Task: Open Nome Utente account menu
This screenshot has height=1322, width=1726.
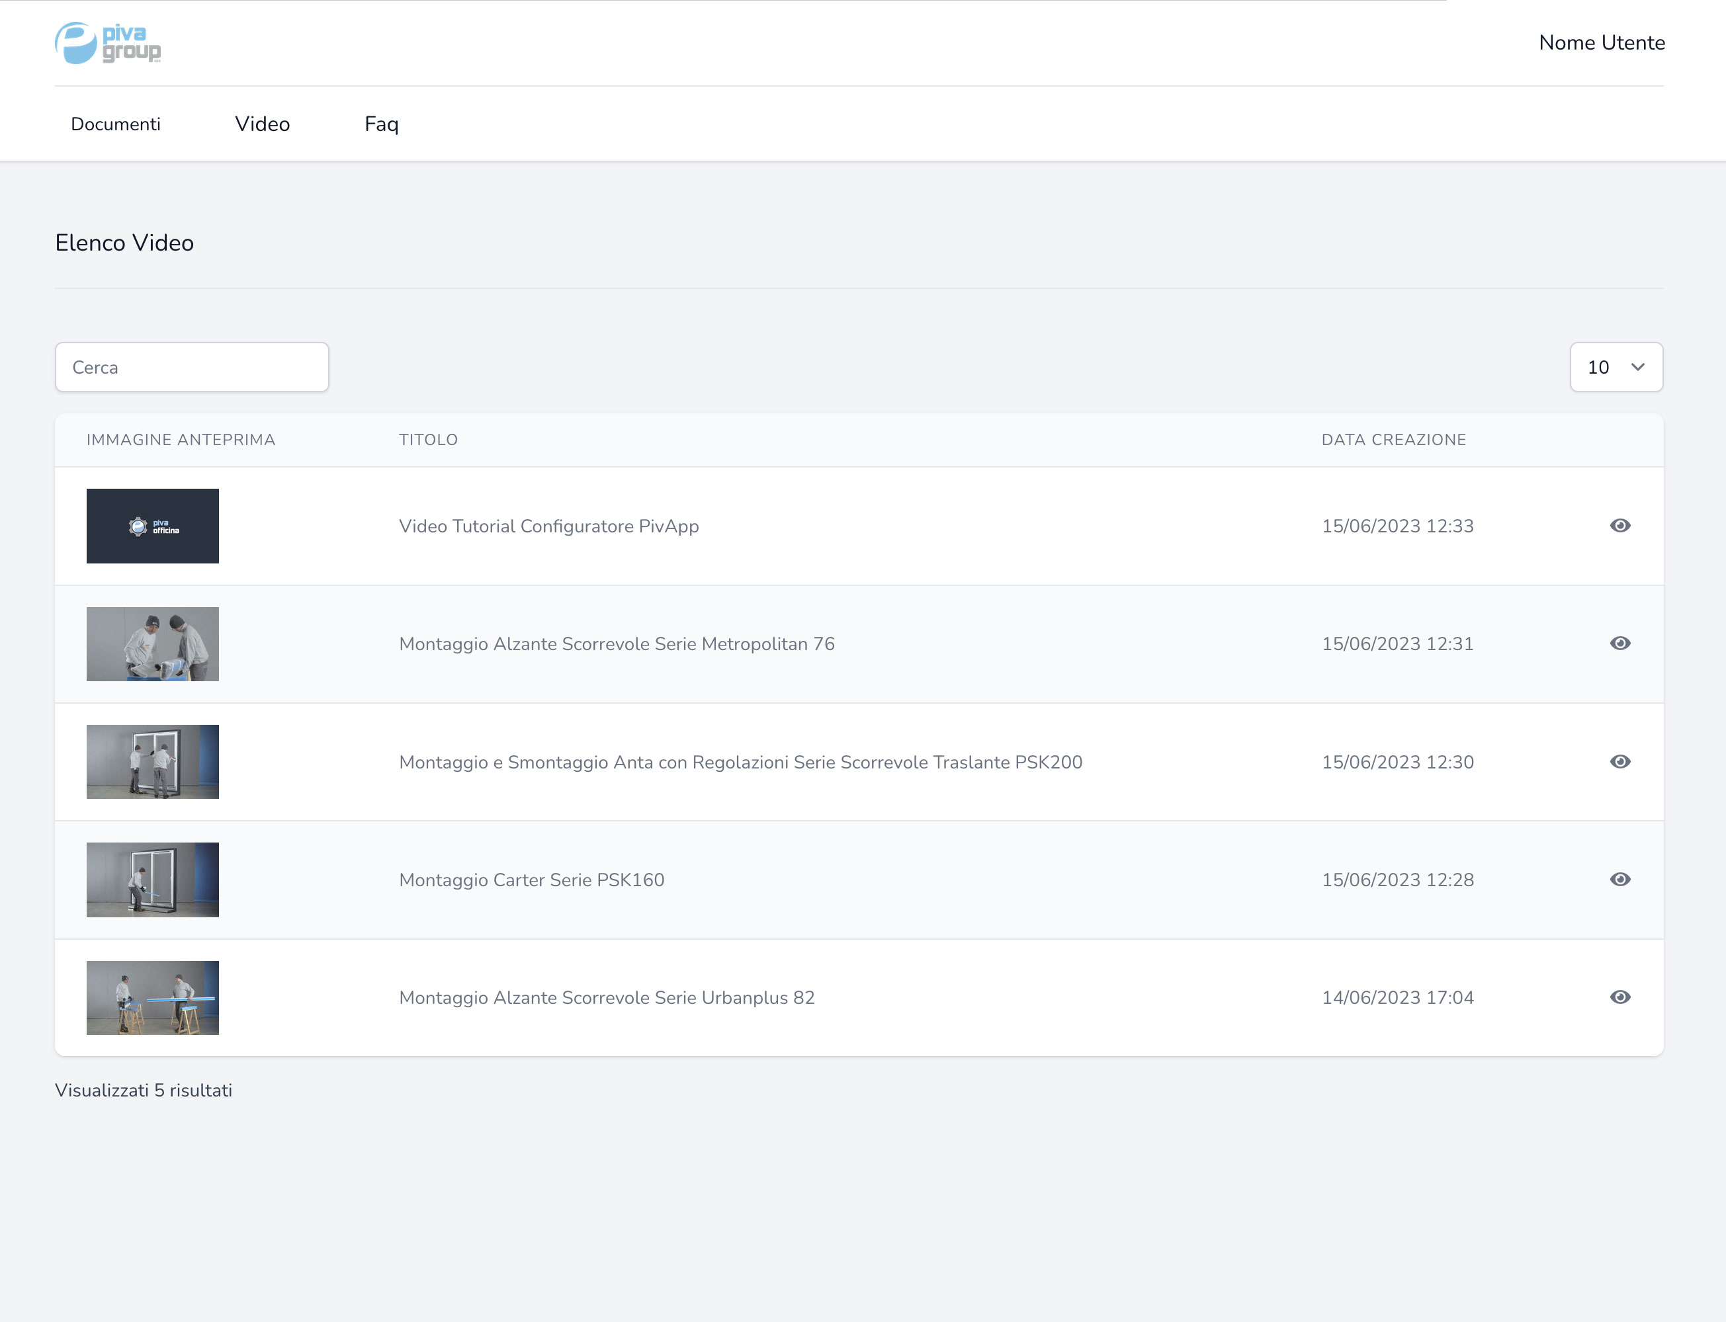Action: pyautogui.click(x=1602, y=42)
